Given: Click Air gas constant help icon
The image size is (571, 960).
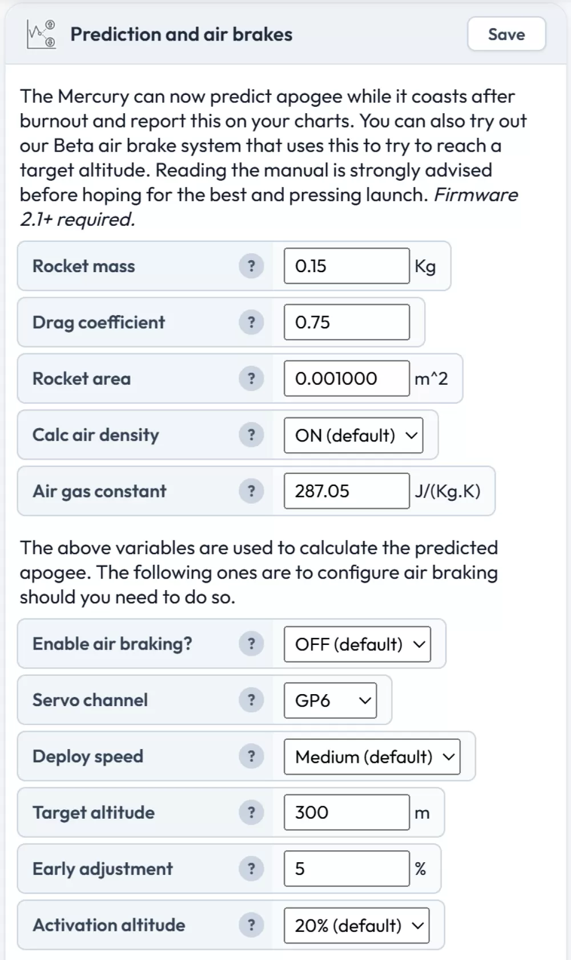Looking at the screenshot, I should [x=251, y=491].
